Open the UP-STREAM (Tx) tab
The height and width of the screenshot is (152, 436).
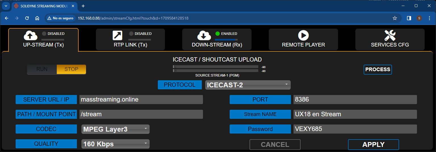point(43,40)
